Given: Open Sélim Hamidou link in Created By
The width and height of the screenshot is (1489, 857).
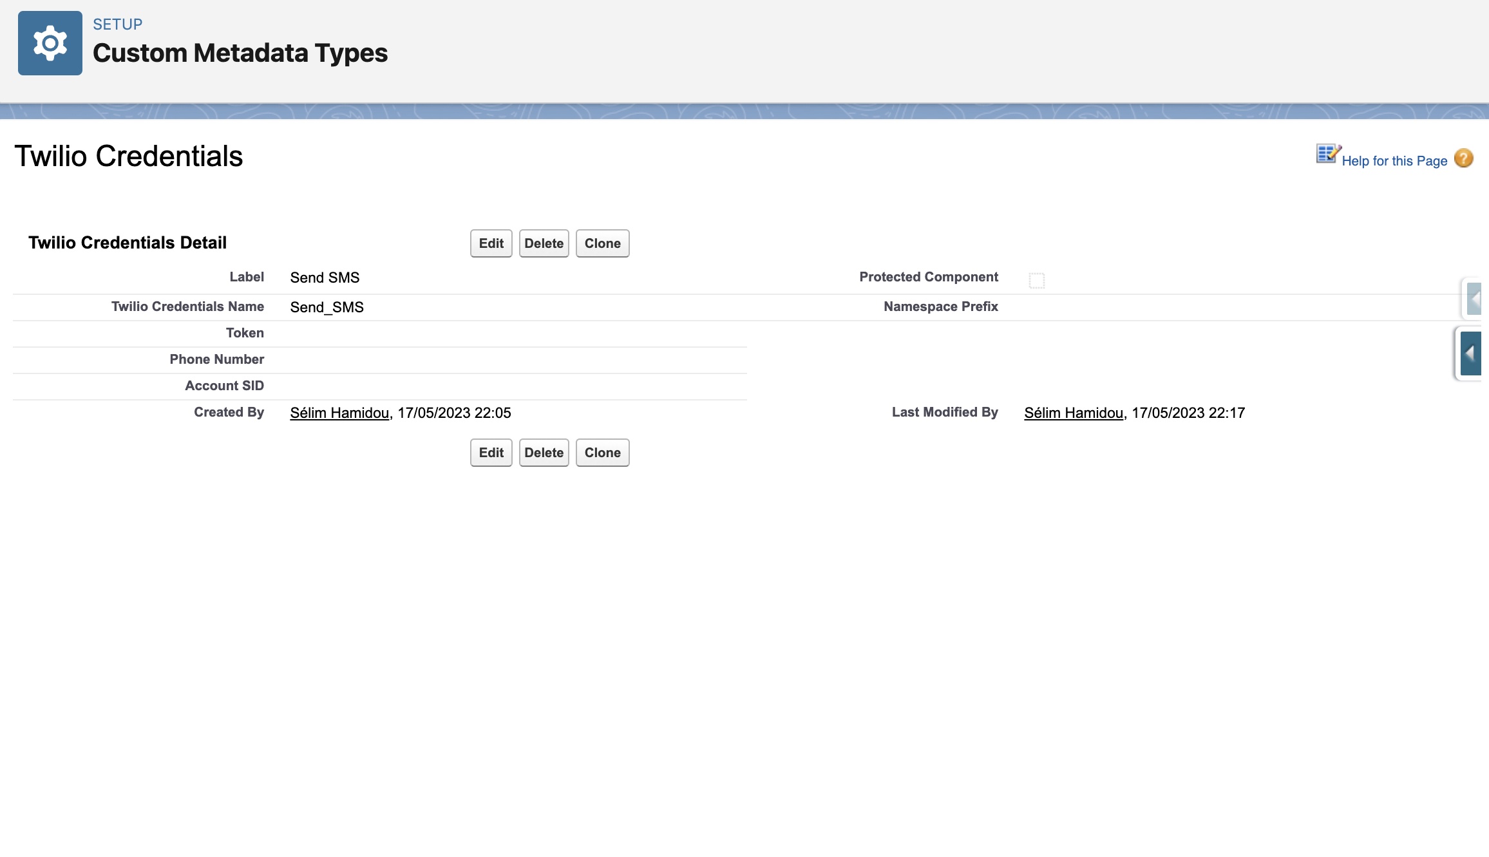Looking at the screenshot, I should [339, 413].
